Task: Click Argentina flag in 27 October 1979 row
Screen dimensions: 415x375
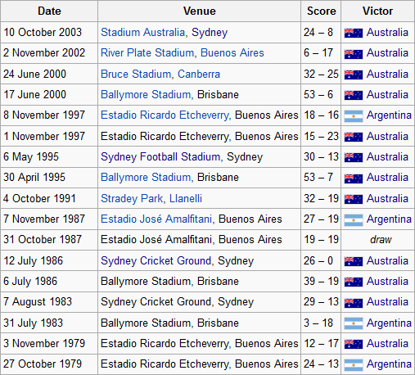Action: coord(354,365)
